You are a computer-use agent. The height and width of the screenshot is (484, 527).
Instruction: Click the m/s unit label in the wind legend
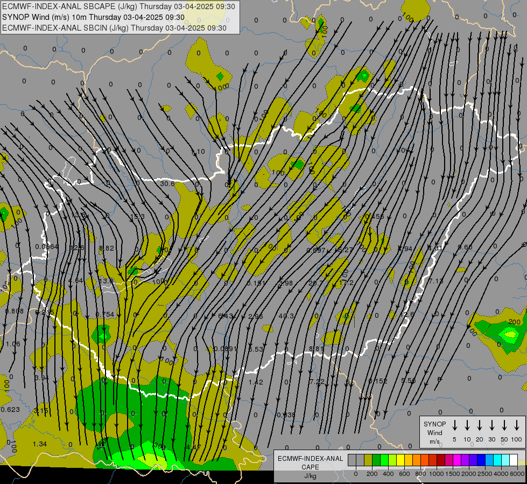(x=434, y=442)
